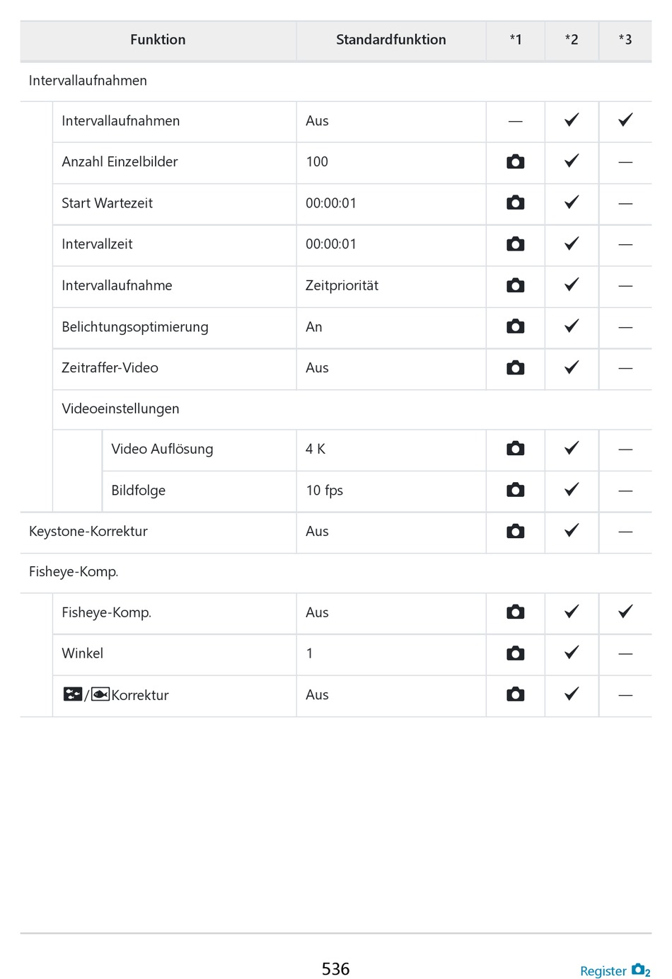
Task: Click the *3 checkmark in Fisheye-Komp. row
Action: click(625, 612)
